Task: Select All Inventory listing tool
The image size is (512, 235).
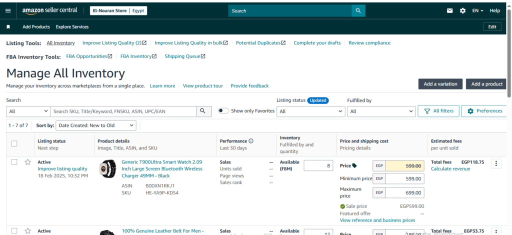Action: [60, 43]
